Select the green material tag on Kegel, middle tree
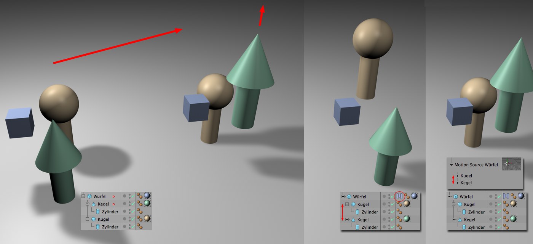Image resolution: width=533 pixels, height=244 pixels. 407,219
